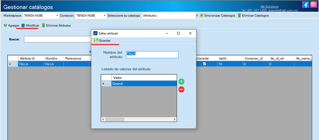
Task: Click Eliminar Atributos label
Action: (58, 25)
